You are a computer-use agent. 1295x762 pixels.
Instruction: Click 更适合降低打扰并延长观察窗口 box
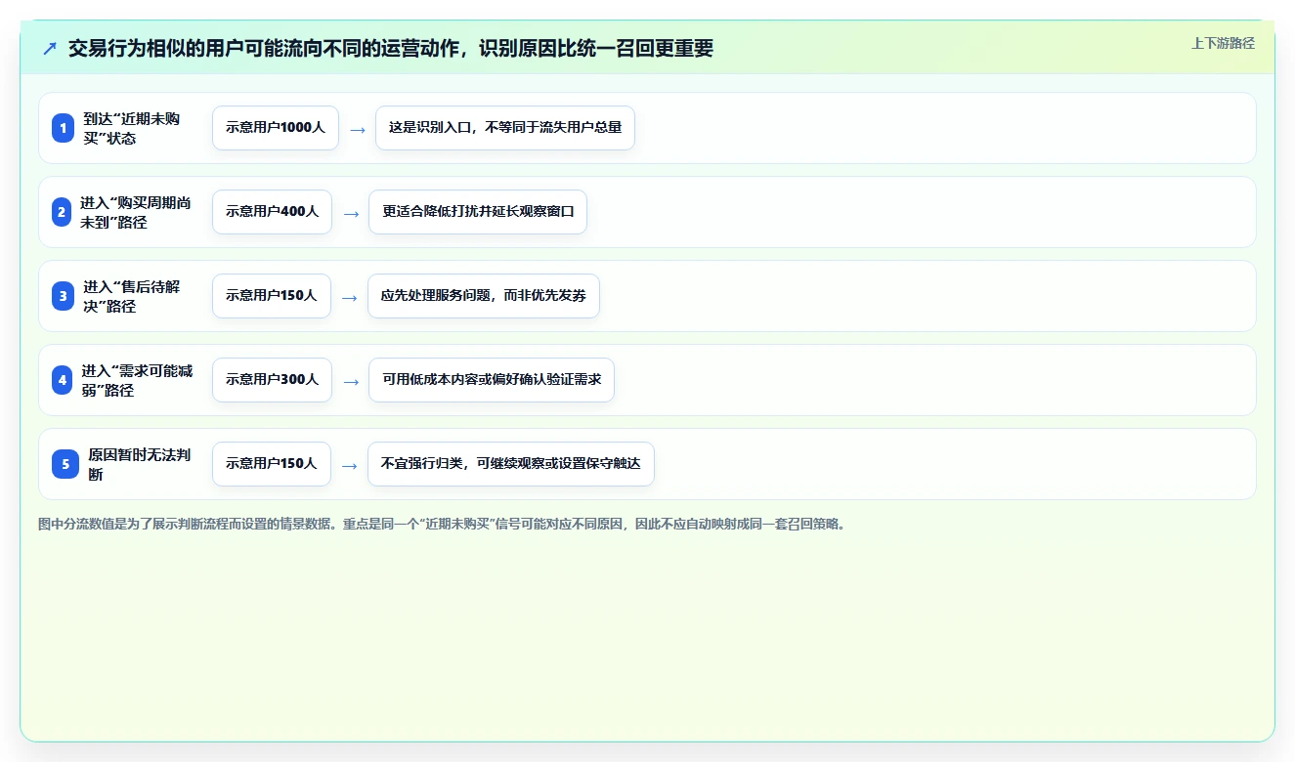[478, 212]
